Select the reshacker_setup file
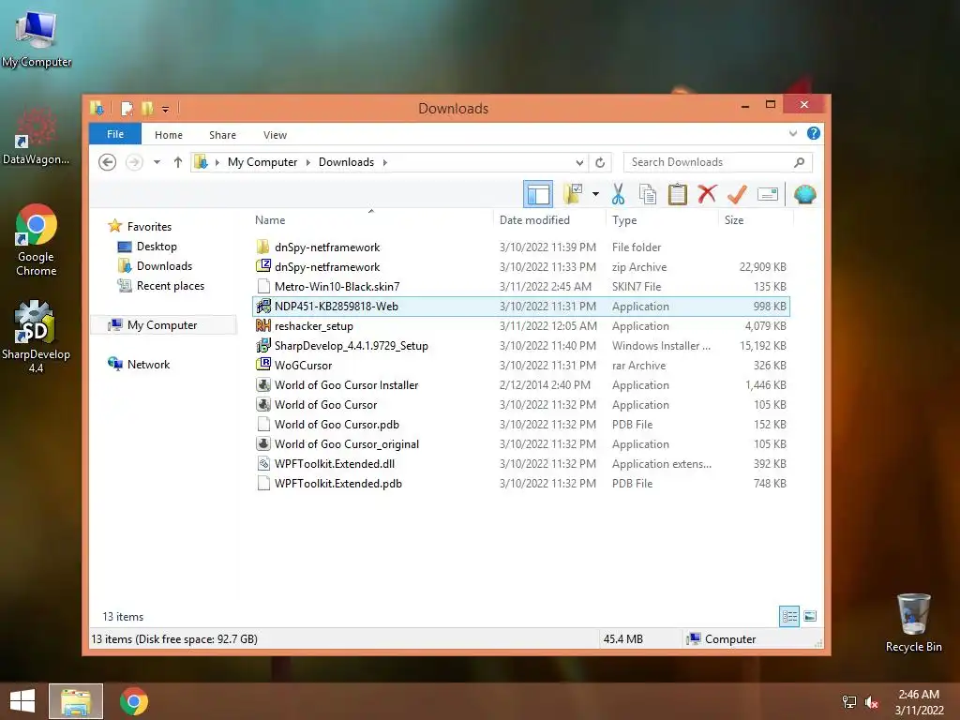 521,325
